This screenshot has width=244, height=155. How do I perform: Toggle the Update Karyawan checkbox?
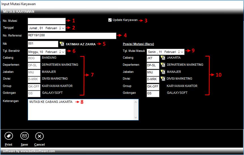coord(110,20)
